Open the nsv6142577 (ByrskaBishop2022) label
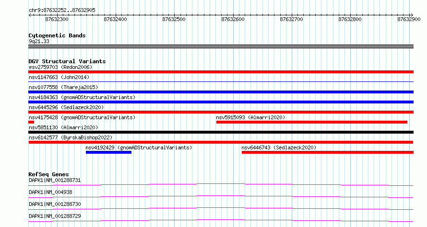 pos(71,137)
